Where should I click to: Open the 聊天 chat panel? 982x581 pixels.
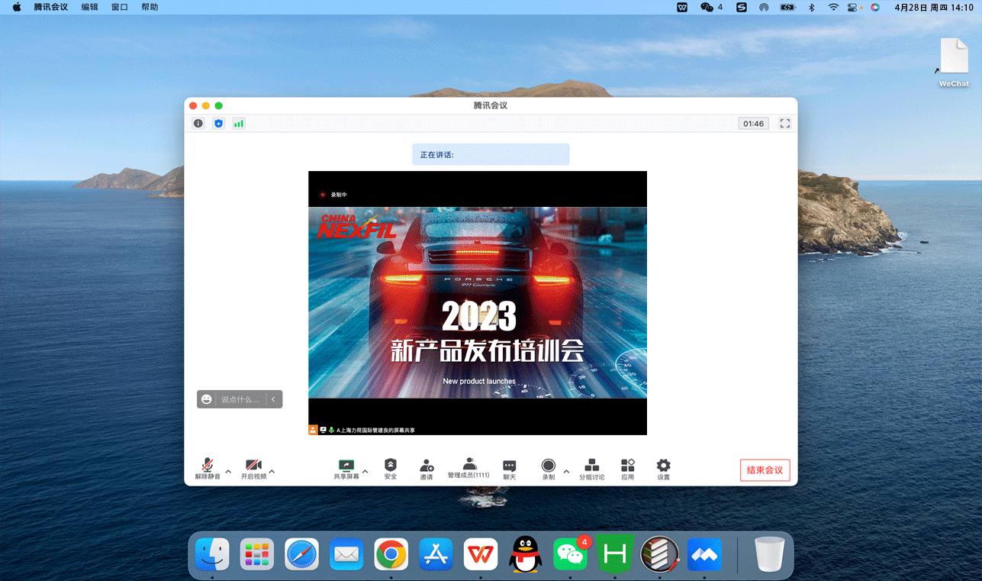pyautogui.click(x=509, y=469)
